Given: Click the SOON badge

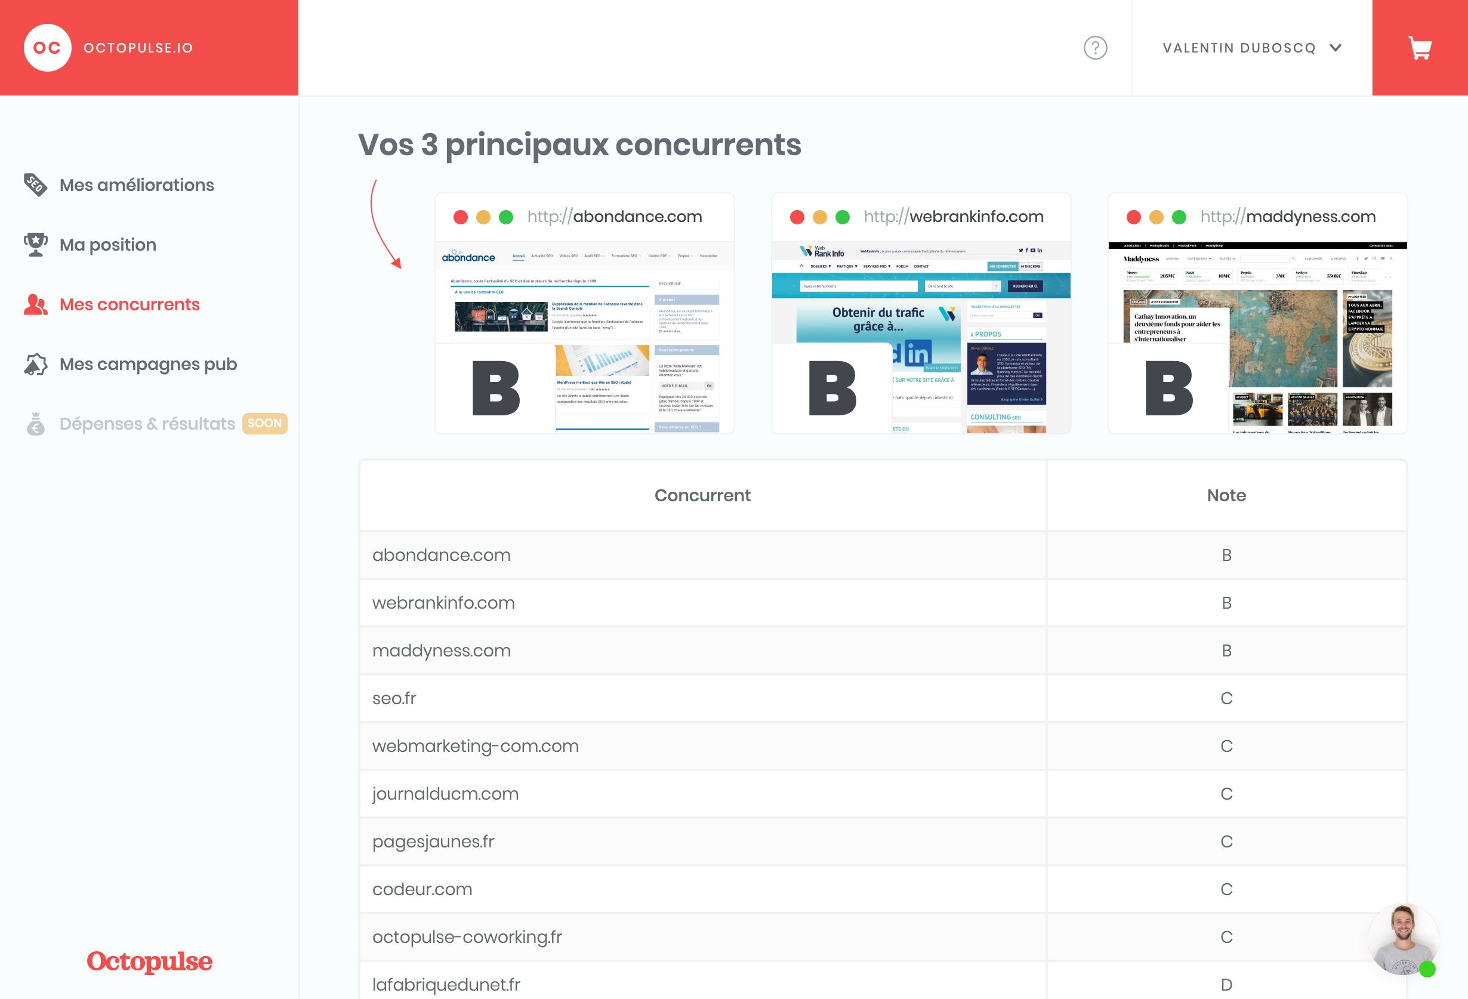Looking at the screenshot, I should 265,423.
